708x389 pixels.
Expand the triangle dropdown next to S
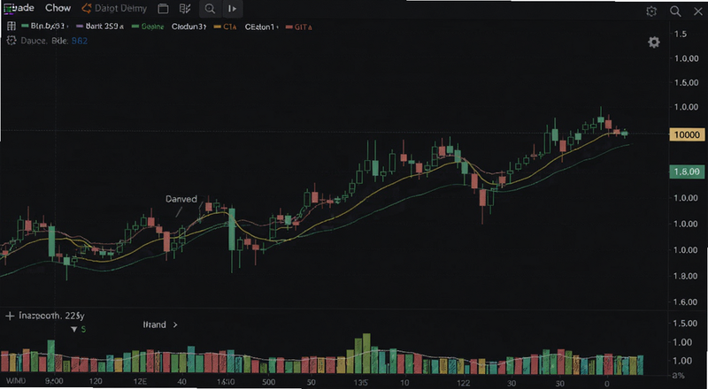[x=74, y=330]
